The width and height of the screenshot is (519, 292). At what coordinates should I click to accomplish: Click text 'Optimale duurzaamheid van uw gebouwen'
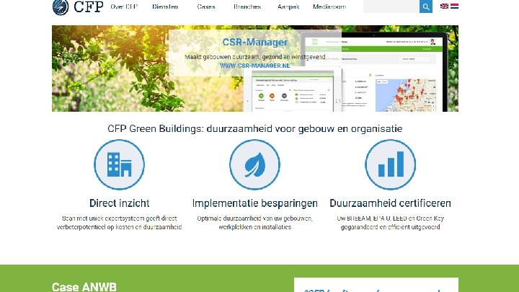(255, 218)
